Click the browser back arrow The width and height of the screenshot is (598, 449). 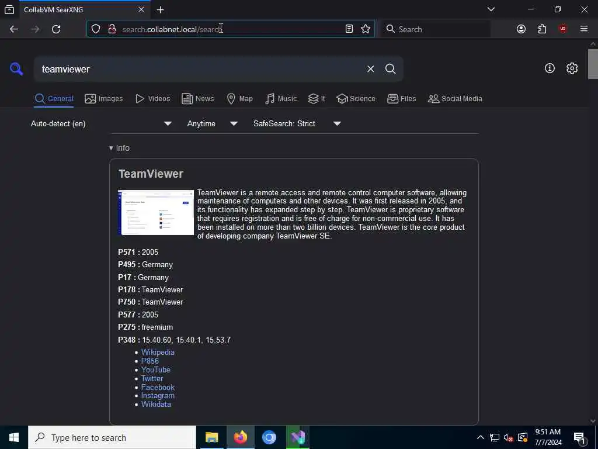tap(14, 29)
